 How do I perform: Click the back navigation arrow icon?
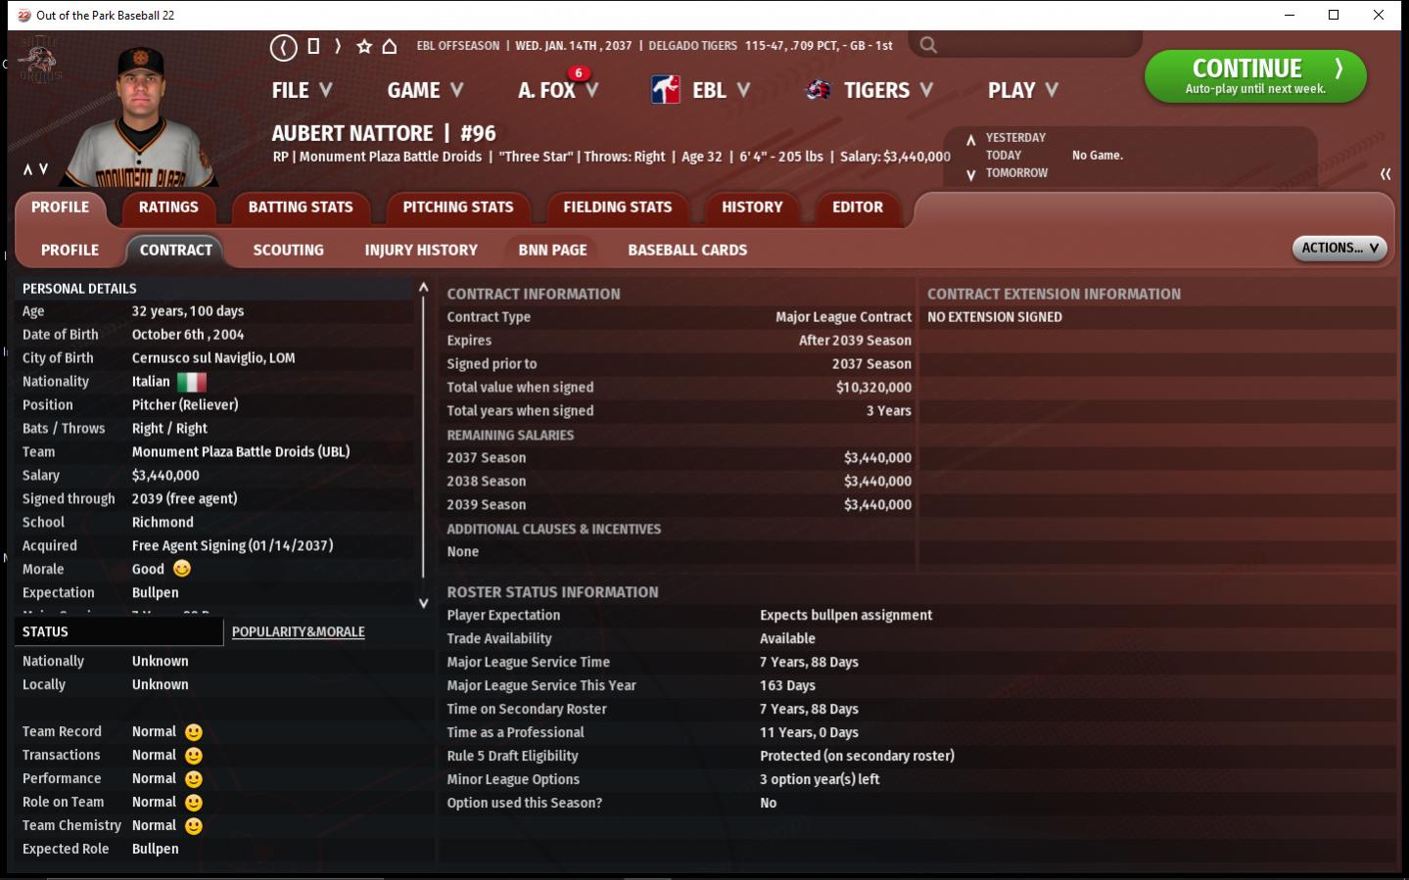tap(283, 46)
